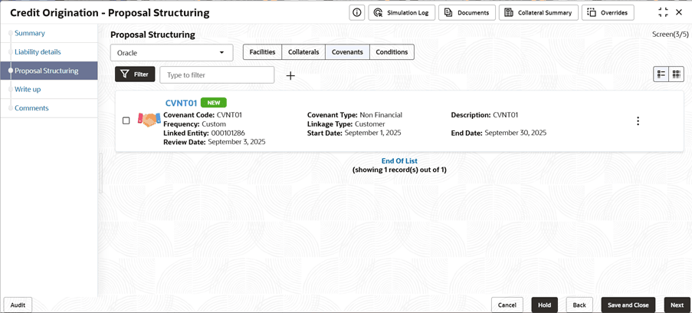Image resolution: width=692 pixels, height=313 pixels.
Task: Switch to grid view icon
Action: pyautogui.click(x=676, y=74)
